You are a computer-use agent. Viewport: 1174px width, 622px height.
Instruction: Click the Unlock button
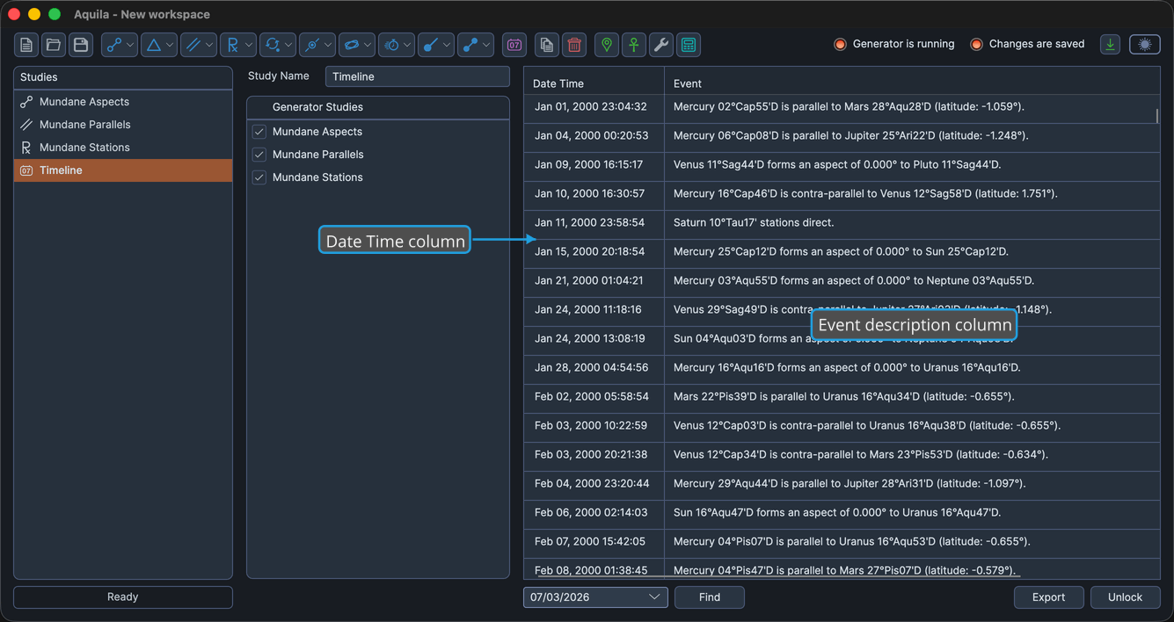point(1125,597)
